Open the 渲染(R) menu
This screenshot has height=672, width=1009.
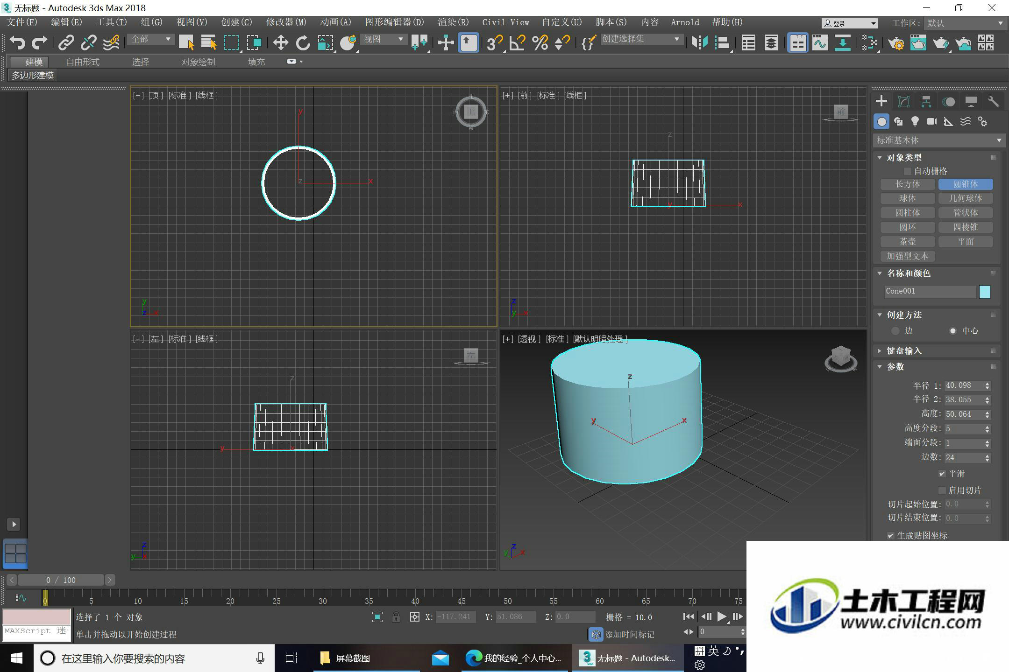click(453, 22)
